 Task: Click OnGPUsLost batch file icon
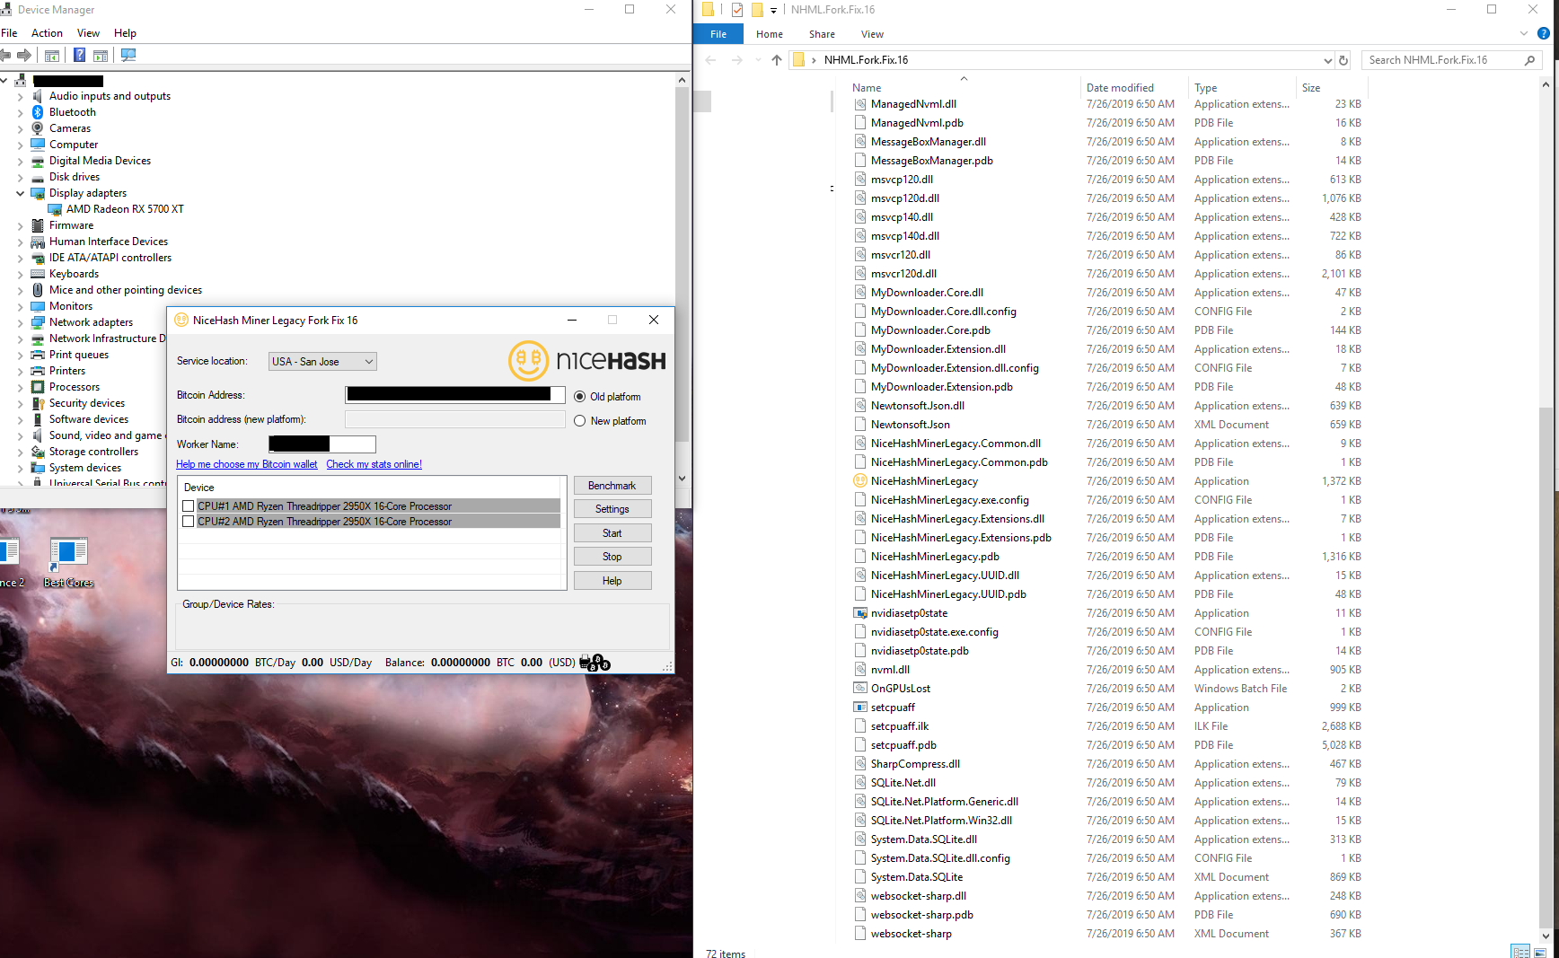pyautogui.click(x=859, y=689)
